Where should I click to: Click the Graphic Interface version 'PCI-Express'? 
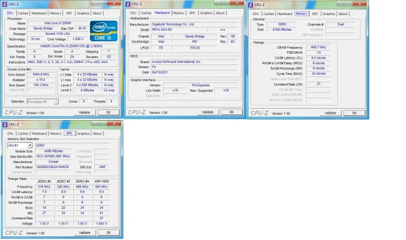201,85
